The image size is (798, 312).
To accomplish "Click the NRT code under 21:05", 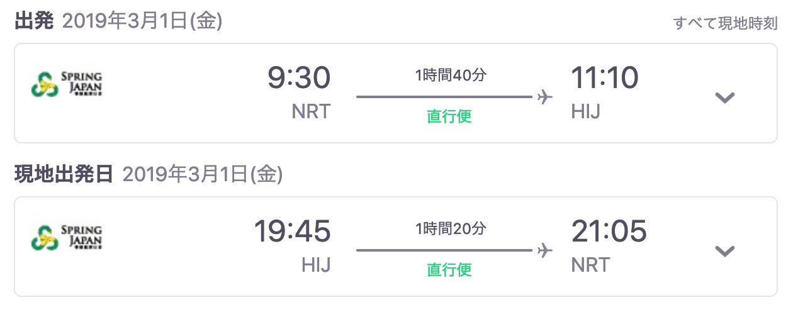I will (590, 265).
